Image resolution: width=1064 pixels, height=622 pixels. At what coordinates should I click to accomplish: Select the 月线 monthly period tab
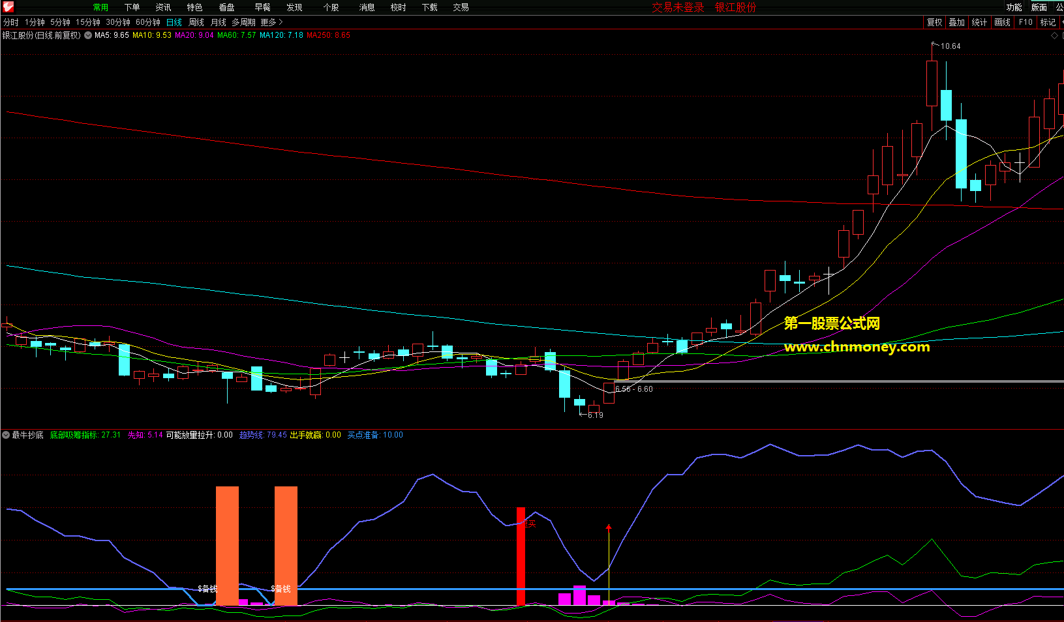tap(219, 22)
